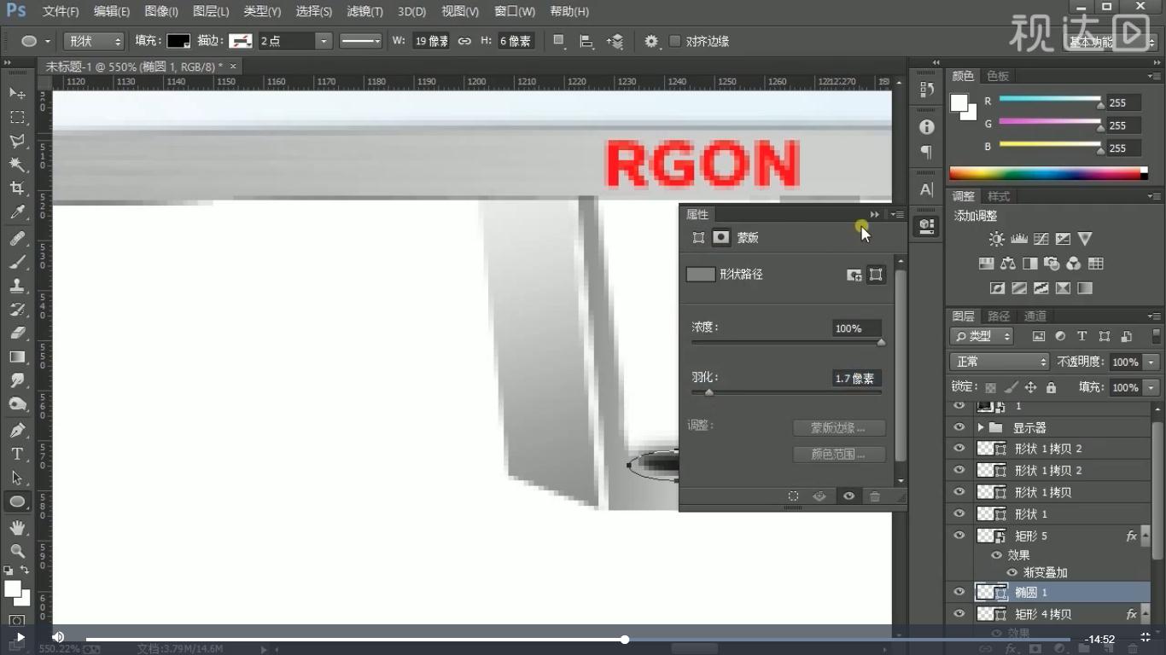Open the stroke width dropdown
1166x655 pixels.
tap(324, 41)
